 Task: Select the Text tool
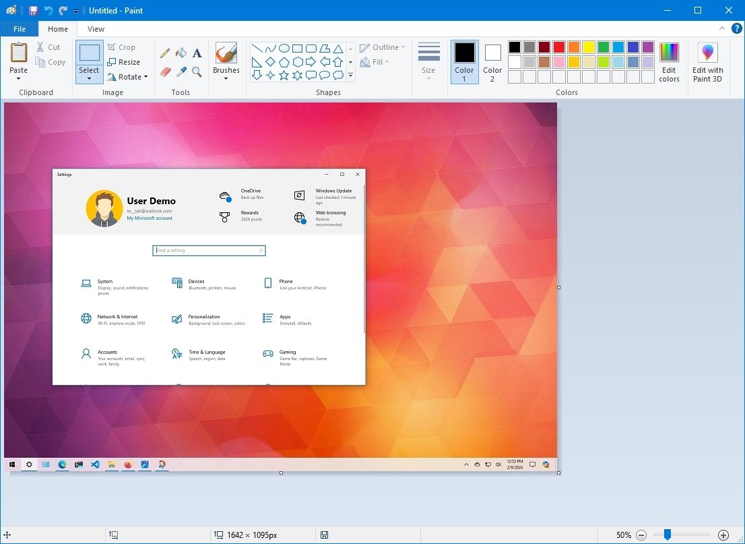click(197, 53)
